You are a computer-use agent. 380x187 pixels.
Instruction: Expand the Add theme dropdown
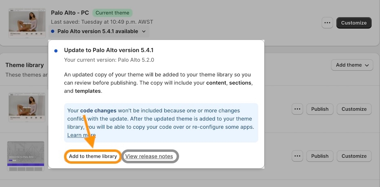point(352,65)
